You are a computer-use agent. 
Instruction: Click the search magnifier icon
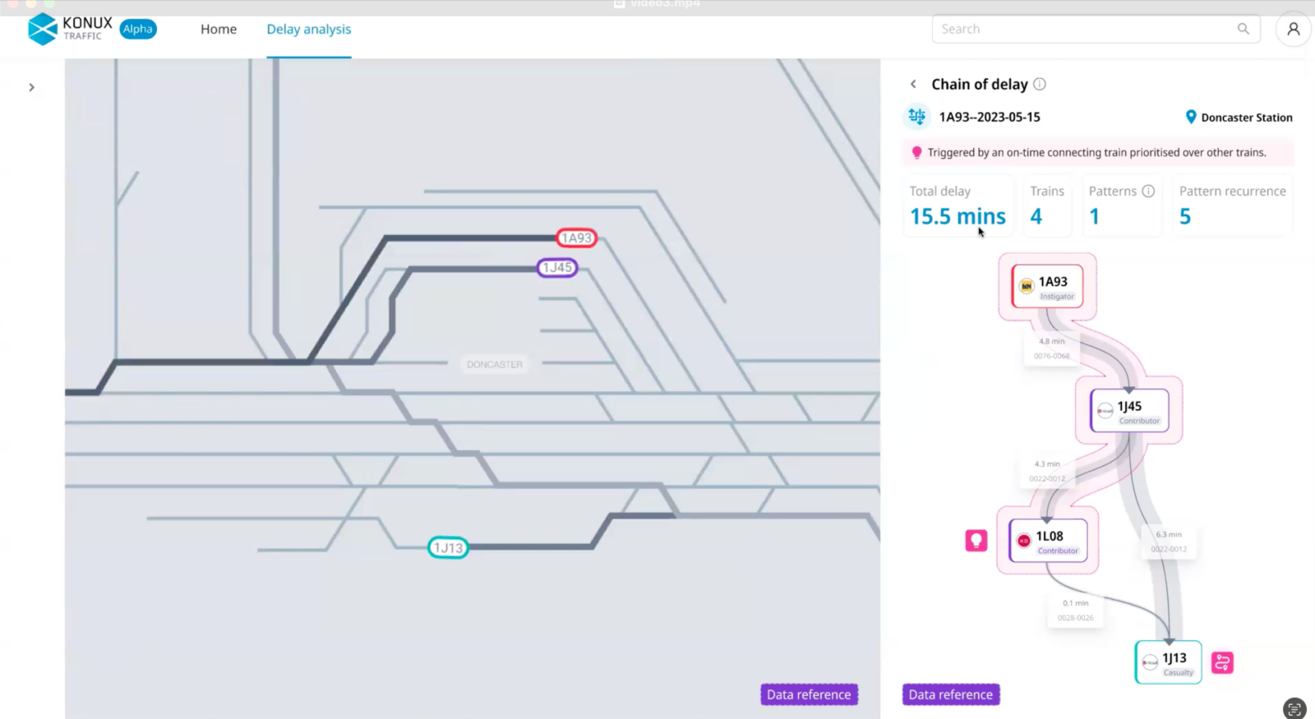[x=1243, y=29]
